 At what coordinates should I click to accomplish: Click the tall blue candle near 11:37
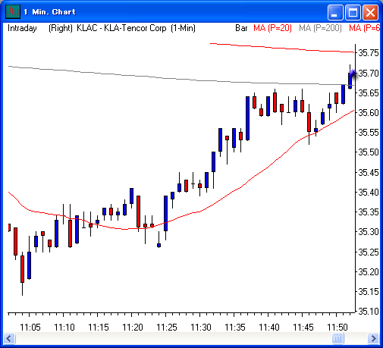click(247, 118)
